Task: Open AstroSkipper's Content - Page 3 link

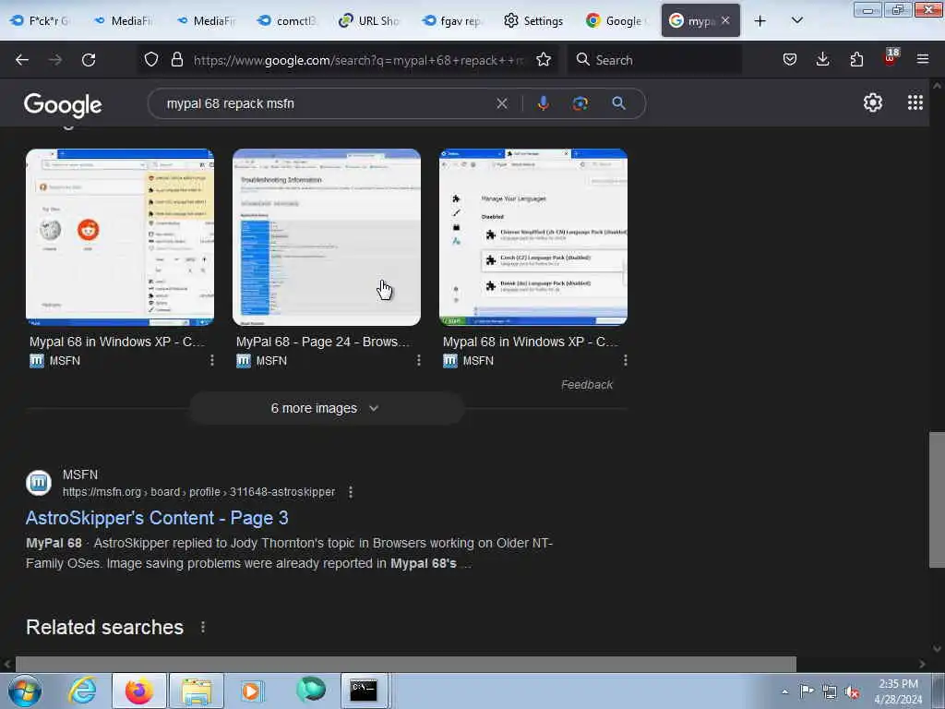Action: point(157,518)
